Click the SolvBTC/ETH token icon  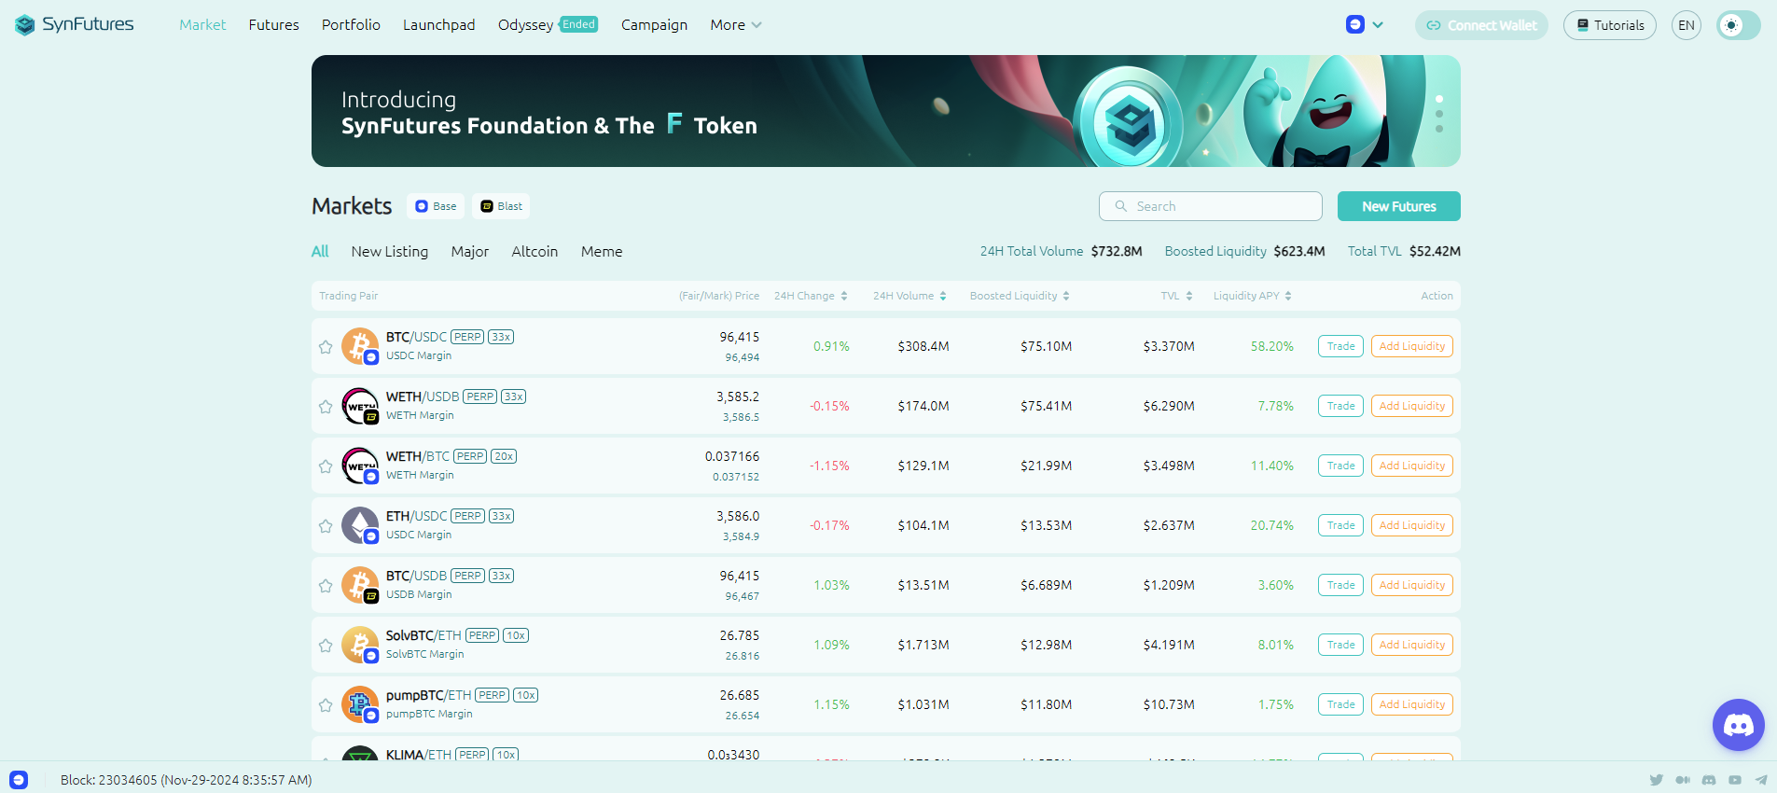click(x=360, y=645)
